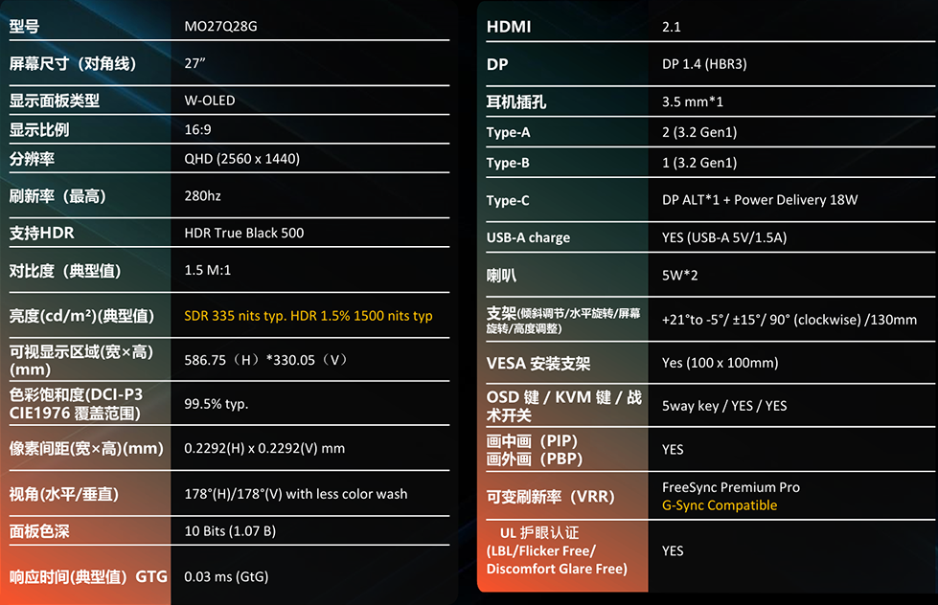Click the Yes (100 x 100mm) VESA value
The image size is (938, 605).
721,362
